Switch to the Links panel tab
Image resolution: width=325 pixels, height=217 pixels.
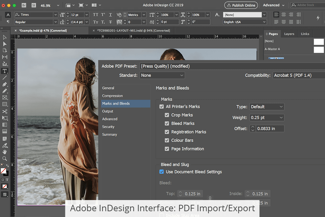(x=305, y=34)
